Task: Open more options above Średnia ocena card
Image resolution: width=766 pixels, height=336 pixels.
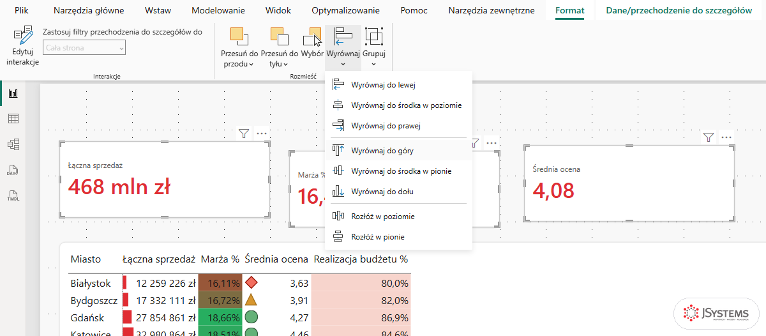Action: (x=726, y=137)
